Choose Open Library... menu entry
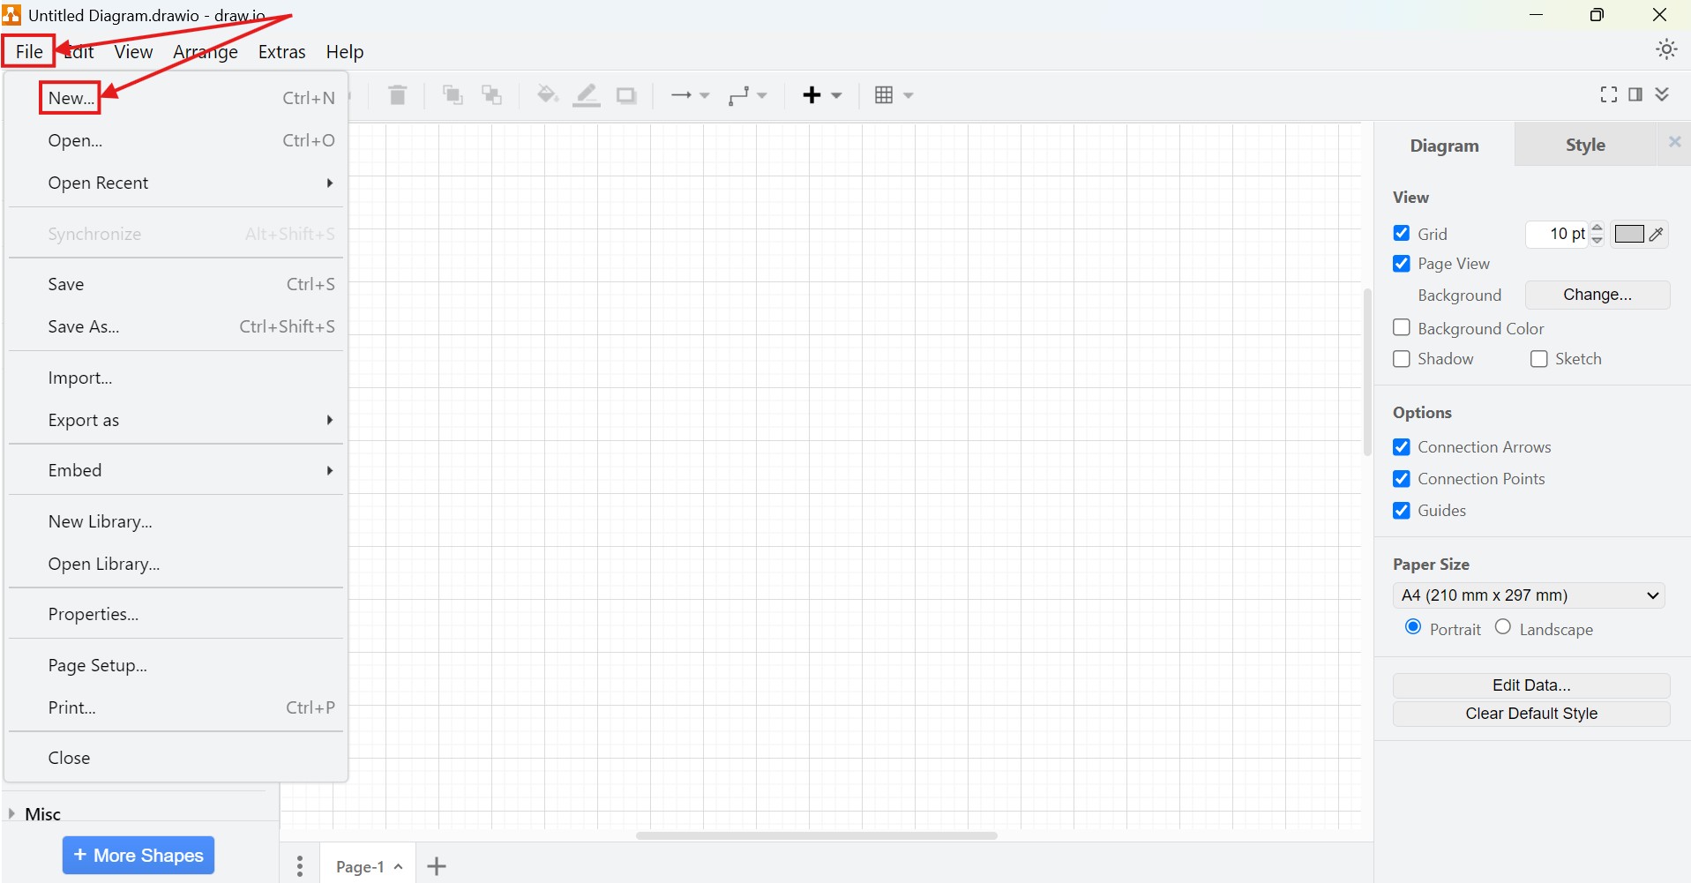The image size is (1691, 883). click(175, 564)
